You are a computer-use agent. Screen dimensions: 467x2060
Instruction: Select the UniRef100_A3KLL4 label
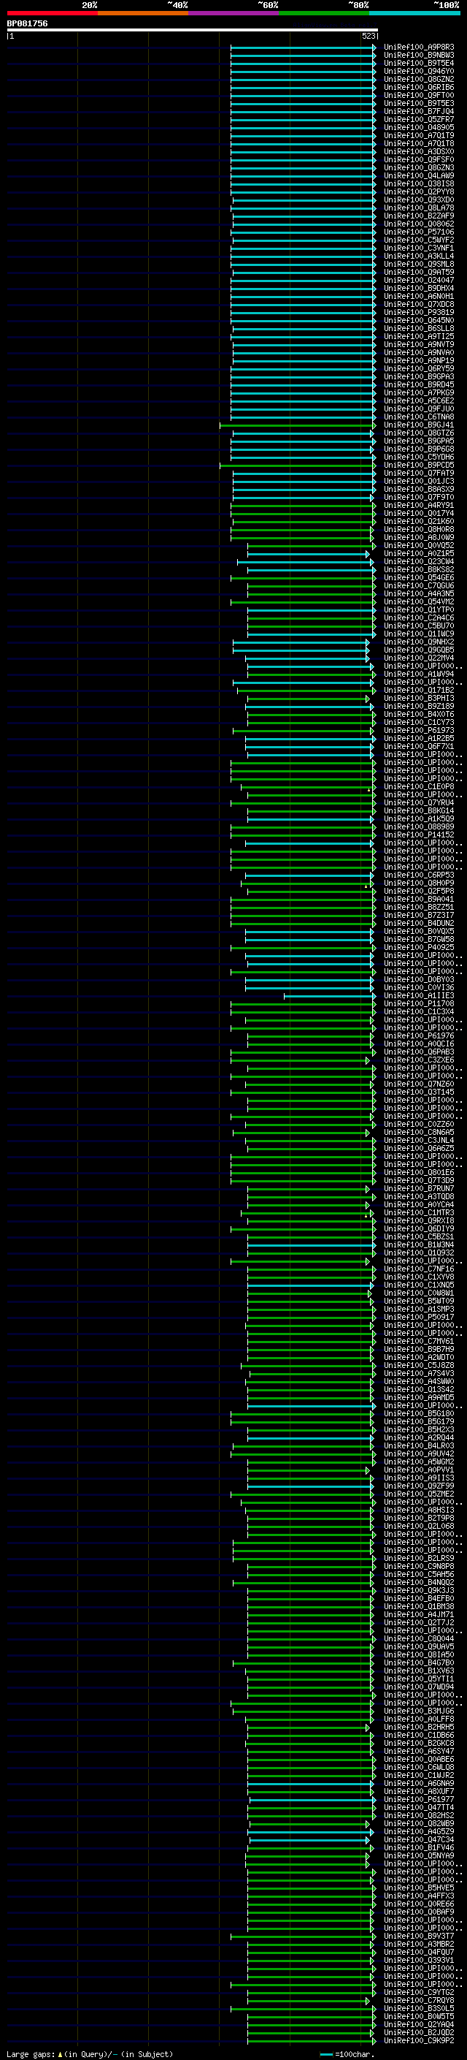[x=419, y=256]
